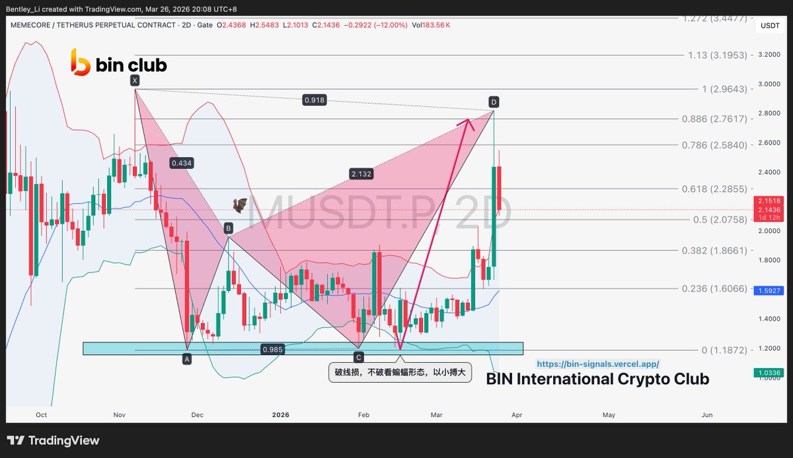Select the X point label of the pattern

[x=135, y=81]
